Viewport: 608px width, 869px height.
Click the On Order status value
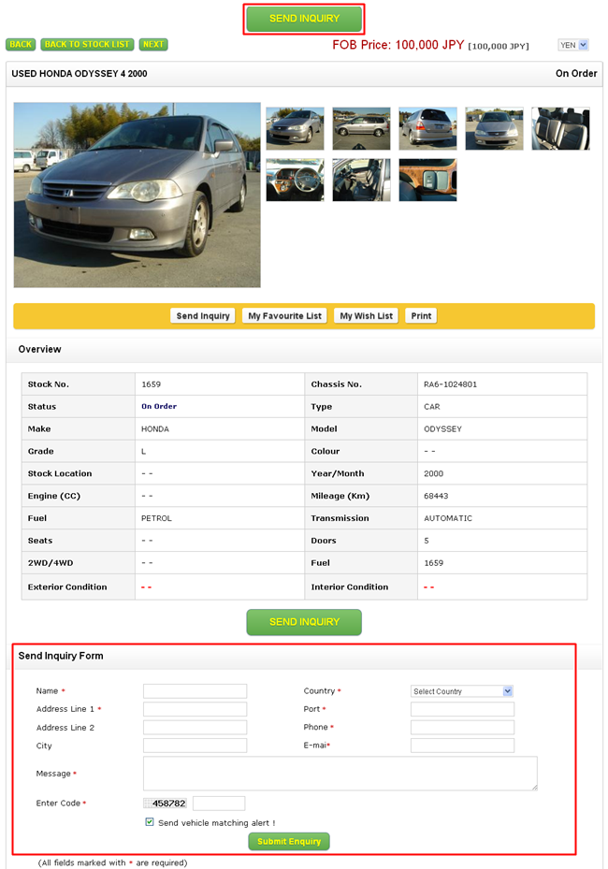159,406
